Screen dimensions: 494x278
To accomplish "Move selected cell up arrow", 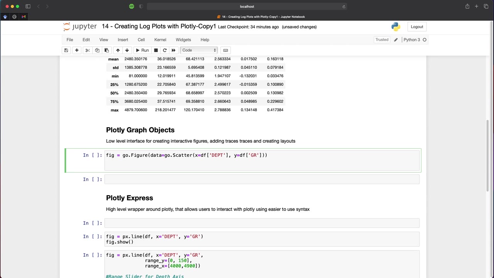I will (x=118, y=50).
